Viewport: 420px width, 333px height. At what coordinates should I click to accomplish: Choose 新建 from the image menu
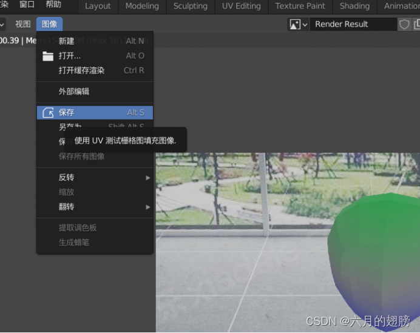[95, 41]
